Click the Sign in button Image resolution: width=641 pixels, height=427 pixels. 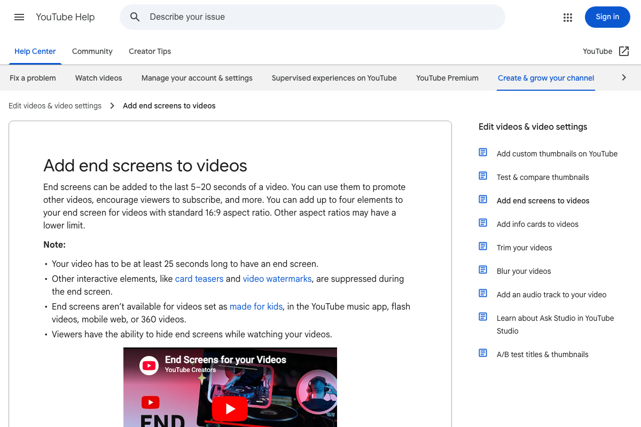pos(607,17)
